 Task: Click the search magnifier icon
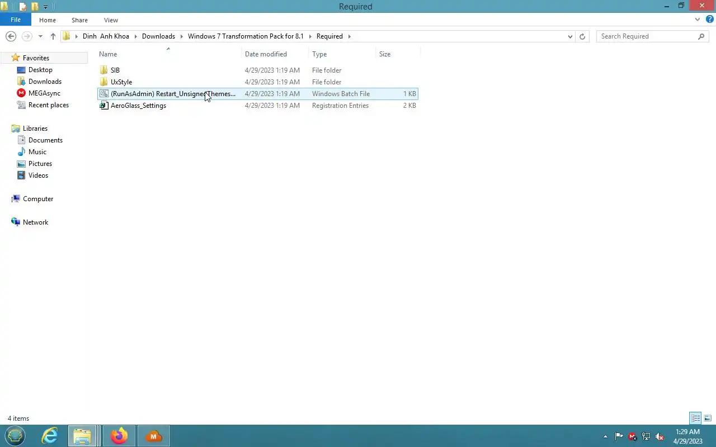pyautogui.click(x=701, y=36)
